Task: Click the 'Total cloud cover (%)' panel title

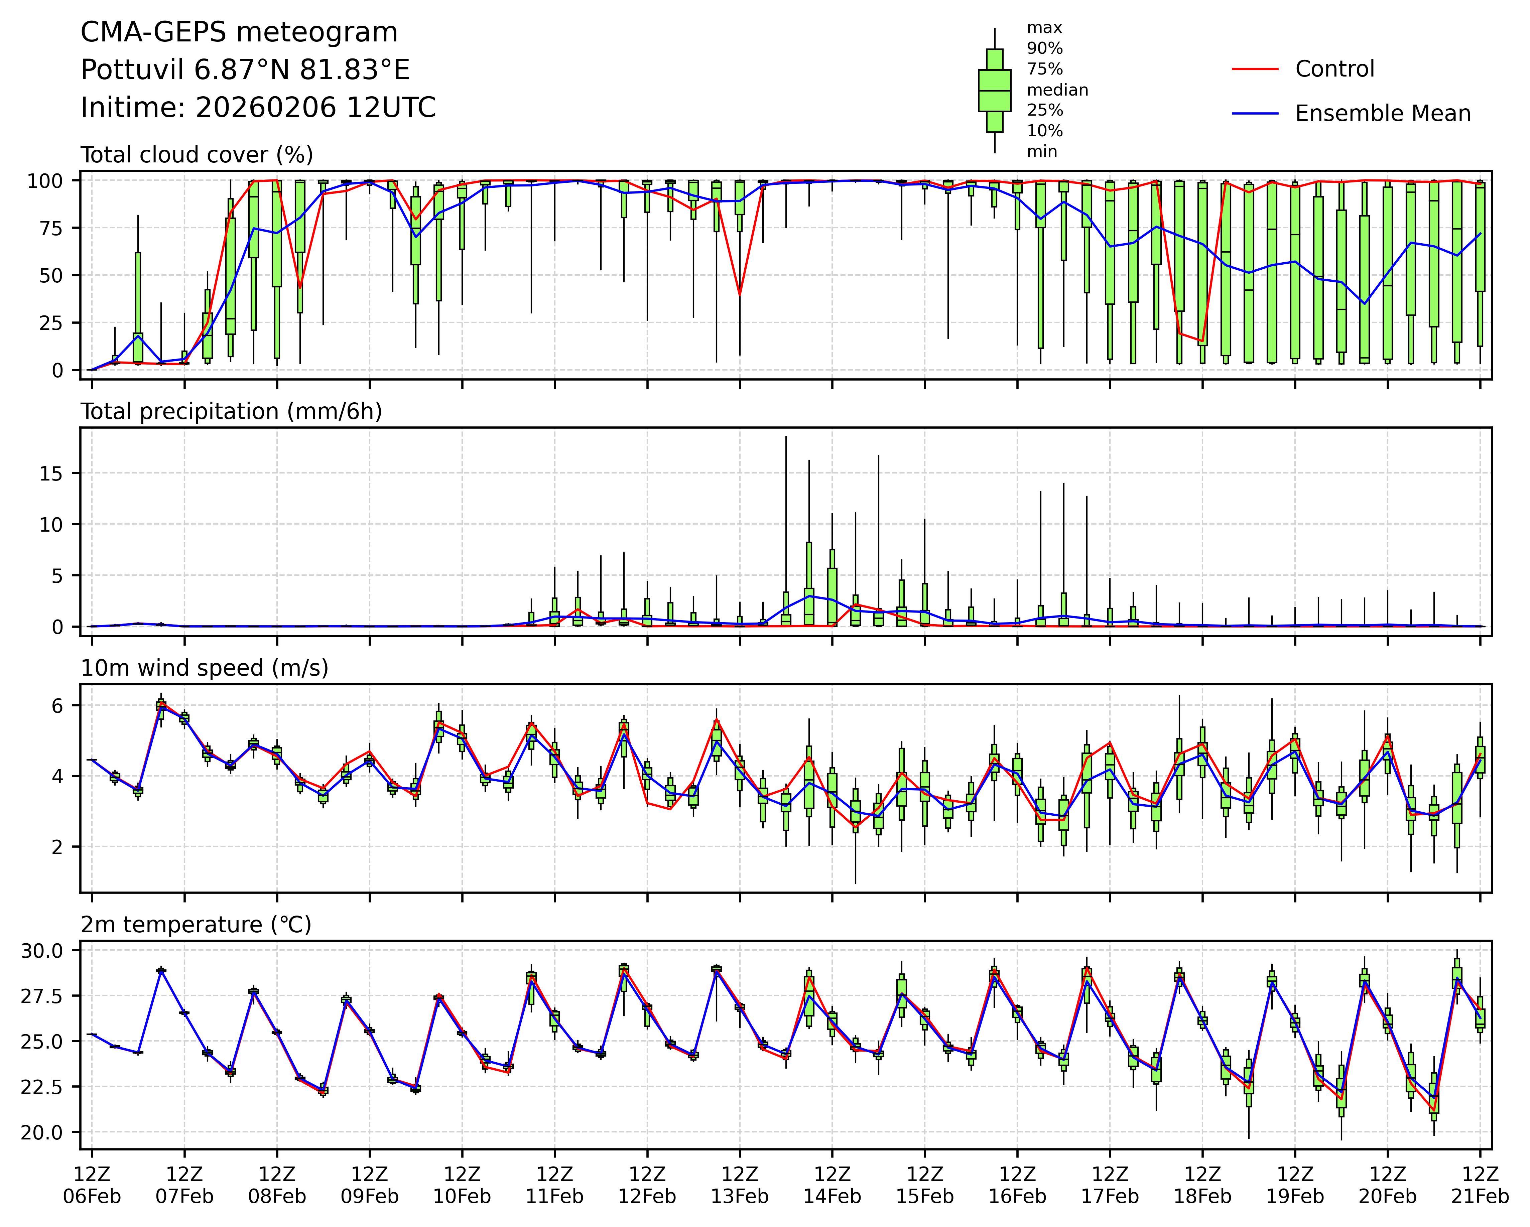Action: click(x=197, y=155)
